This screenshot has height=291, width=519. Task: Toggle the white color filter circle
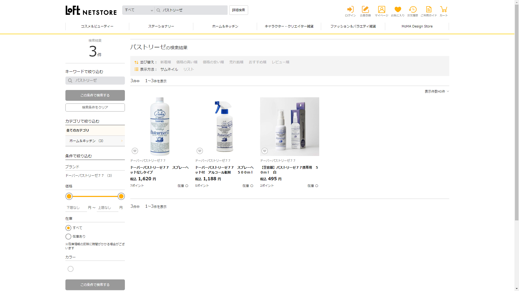click(71, 269)
